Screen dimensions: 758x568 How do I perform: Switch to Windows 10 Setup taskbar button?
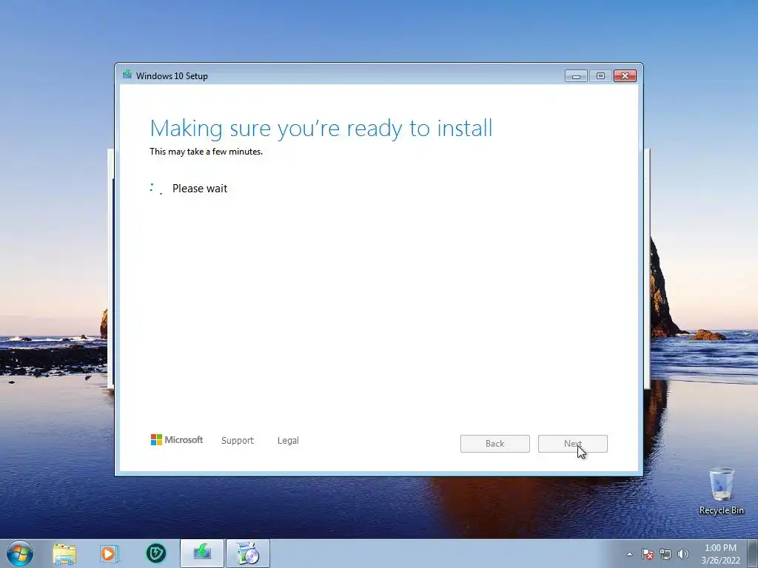tap(202, 553)
